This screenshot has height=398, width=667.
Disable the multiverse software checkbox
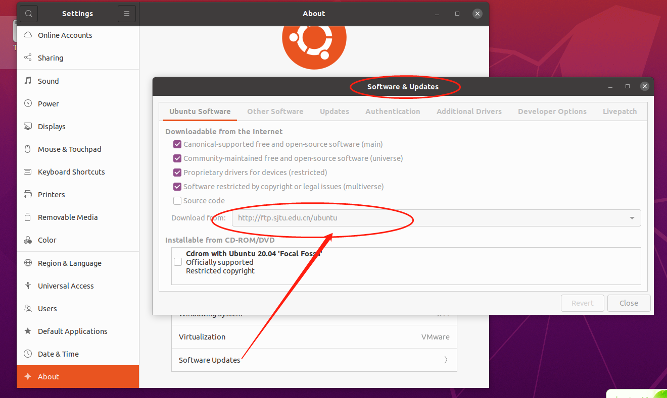pos(177,186)
